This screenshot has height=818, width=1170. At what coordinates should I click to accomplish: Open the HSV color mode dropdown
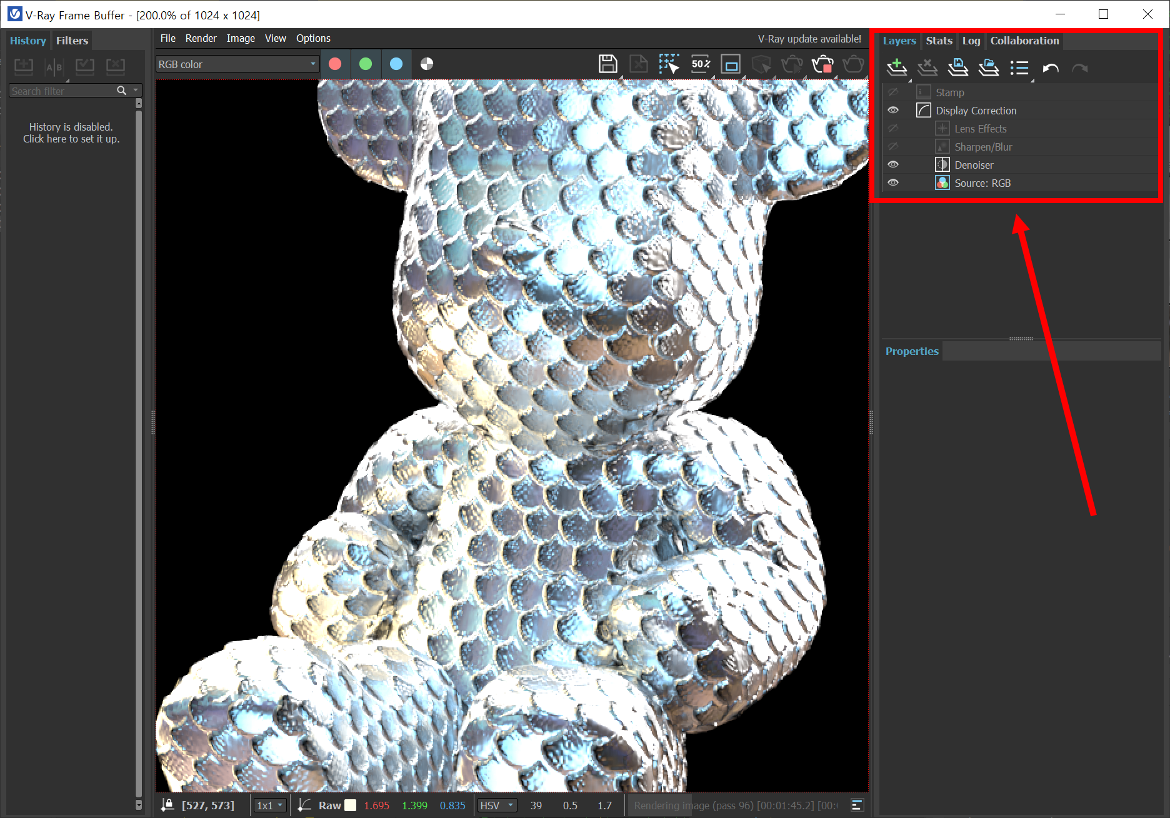[497, 805]
